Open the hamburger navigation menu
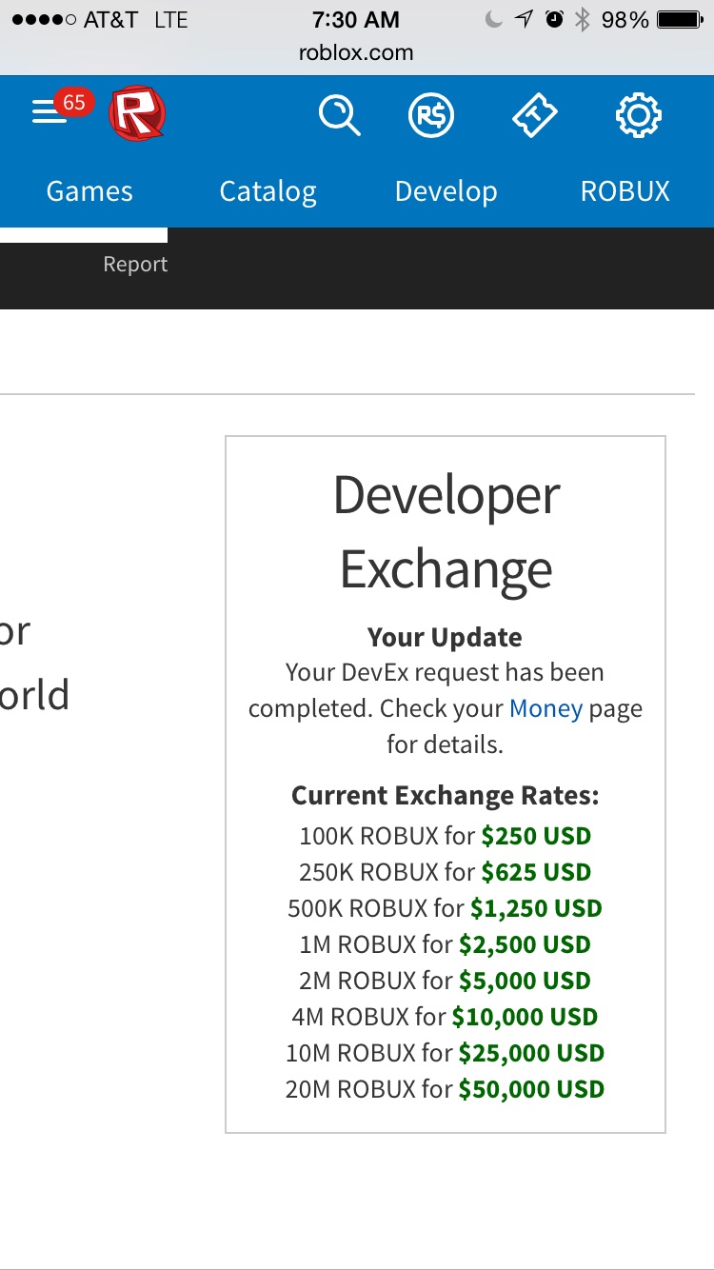 click(x=48, y=114)
